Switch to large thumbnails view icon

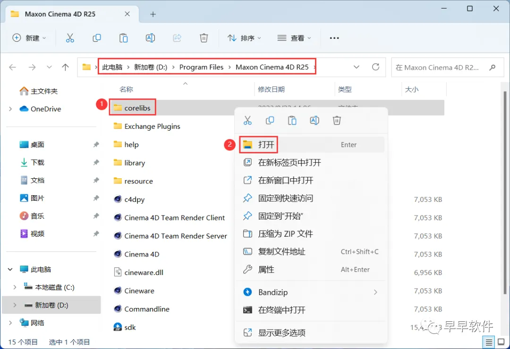tap(501, 342)
